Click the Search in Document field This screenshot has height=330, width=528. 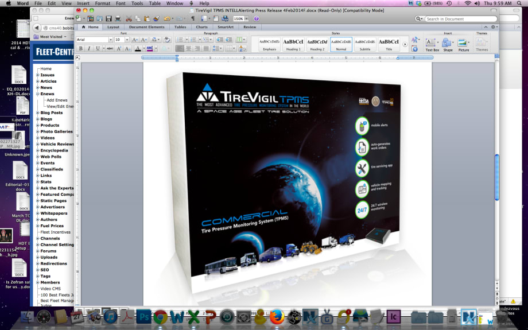(x=460, y=19)
